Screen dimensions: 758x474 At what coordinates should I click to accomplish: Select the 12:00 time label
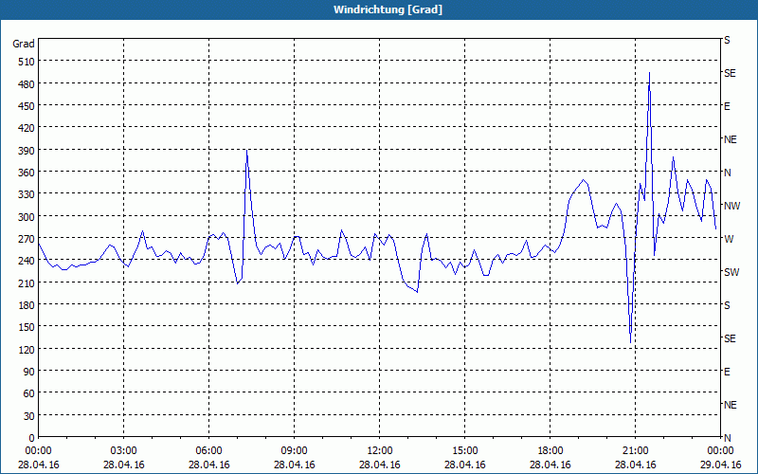pyautogui.click(x=380, y=451)
